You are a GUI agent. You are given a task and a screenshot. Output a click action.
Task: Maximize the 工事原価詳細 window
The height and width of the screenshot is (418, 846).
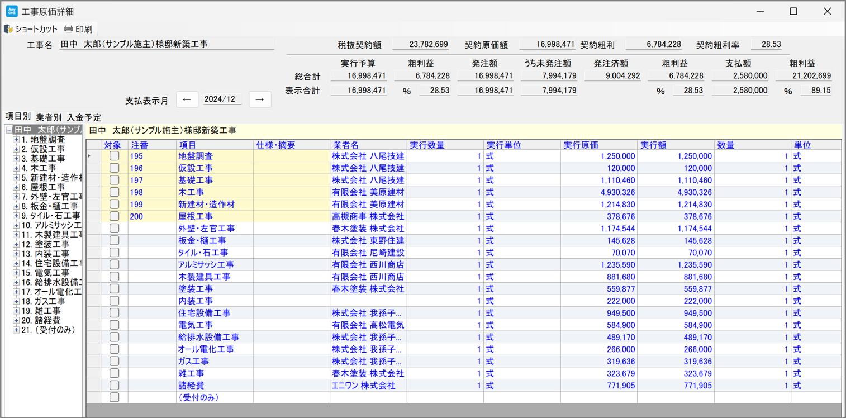(x=793, y=11)
